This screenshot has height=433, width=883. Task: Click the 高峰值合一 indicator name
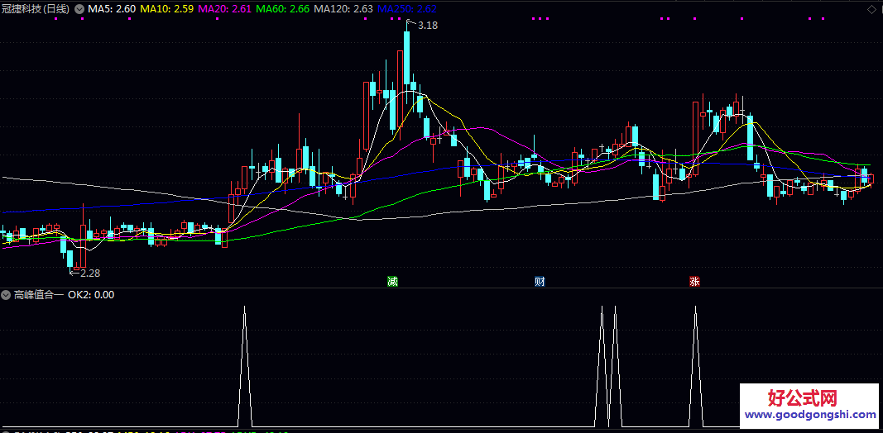click(x=38, y=295)
